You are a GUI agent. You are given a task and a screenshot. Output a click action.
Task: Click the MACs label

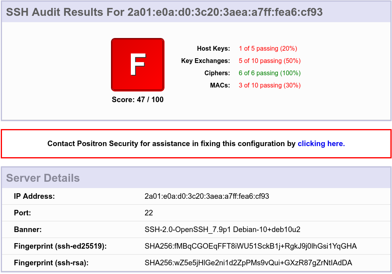pos(220,86)
